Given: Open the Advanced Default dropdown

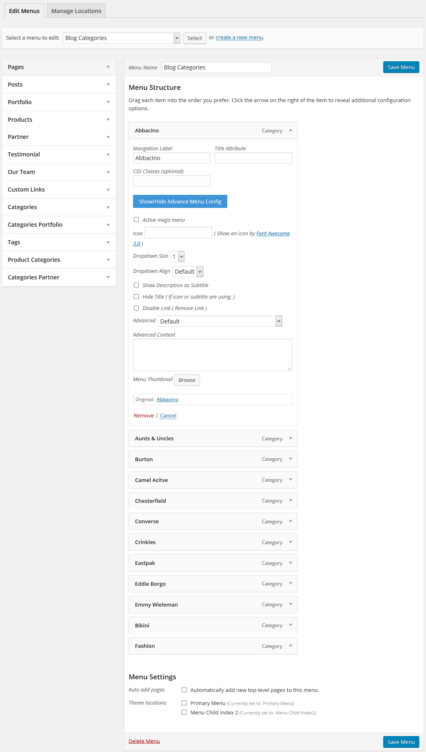Looking at the screenshot, I should pyautogui.click(x=220, y=321).
